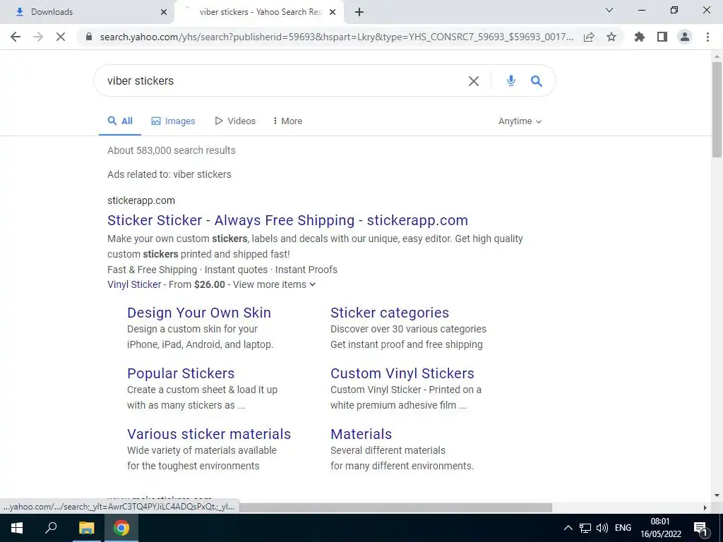
Task: Click the forward navigation arrow
Action: [x=38, y=37]
